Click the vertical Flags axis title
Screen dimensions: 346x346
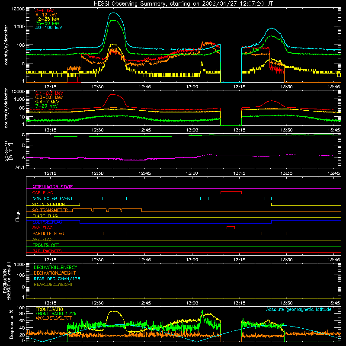coord(18,216)
